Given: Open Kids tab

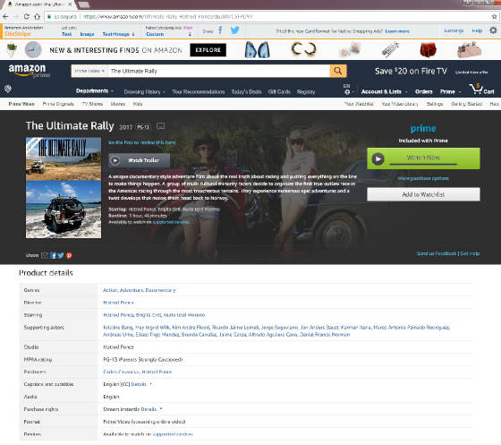Looking at the screenshot, I should [x=138, y=104].
